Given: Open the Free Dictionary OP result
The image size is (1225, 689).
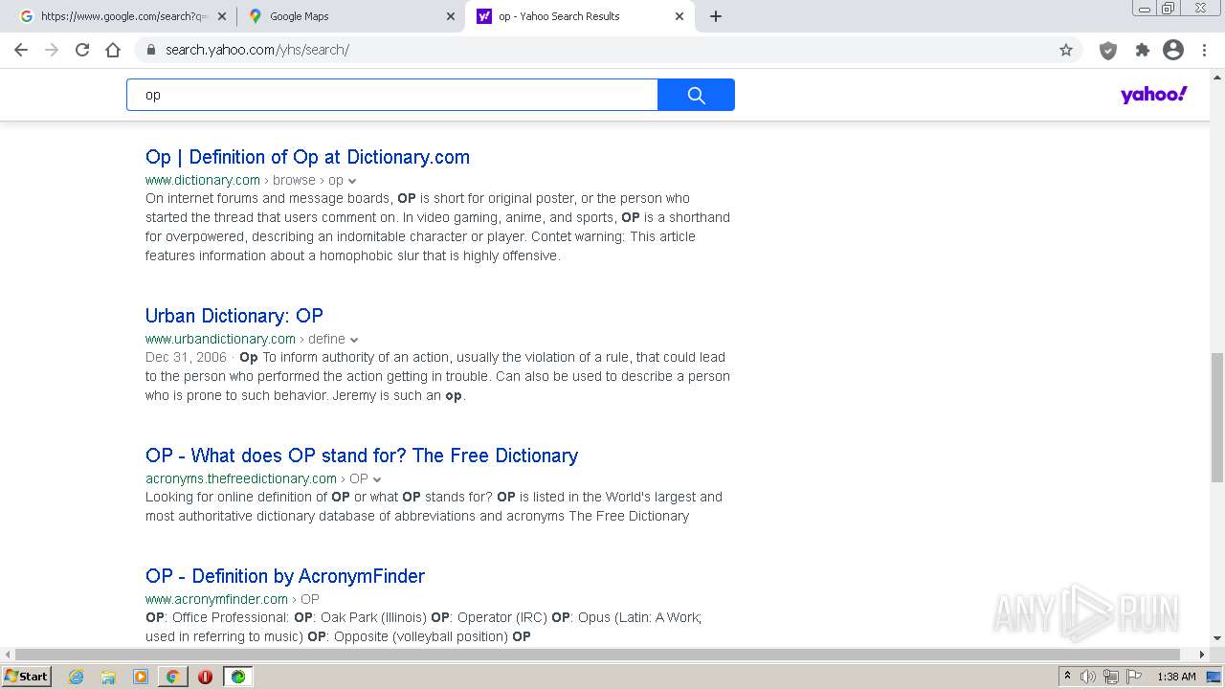Looking at the screenshot, I should 362,456.
